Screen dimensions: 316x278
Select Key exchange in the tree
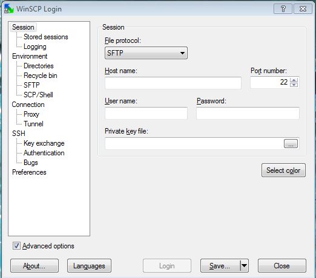(x=44, y=143)
